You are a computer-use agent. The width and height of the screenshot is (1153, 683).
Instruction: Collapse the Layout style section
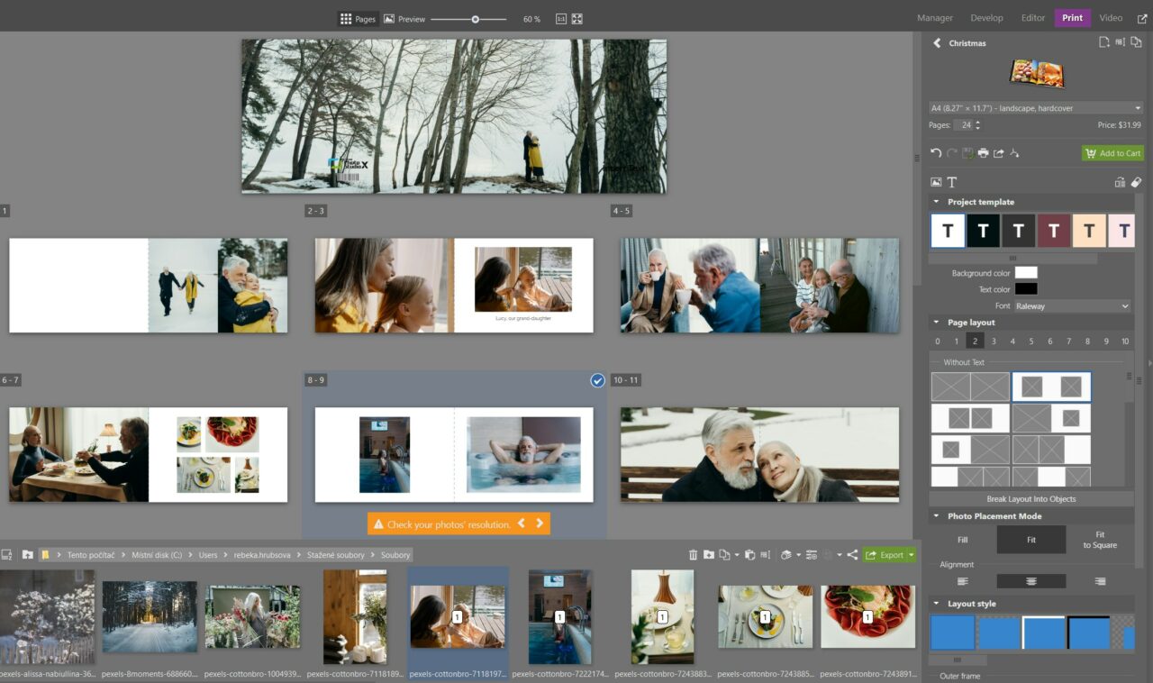point(936,604)
